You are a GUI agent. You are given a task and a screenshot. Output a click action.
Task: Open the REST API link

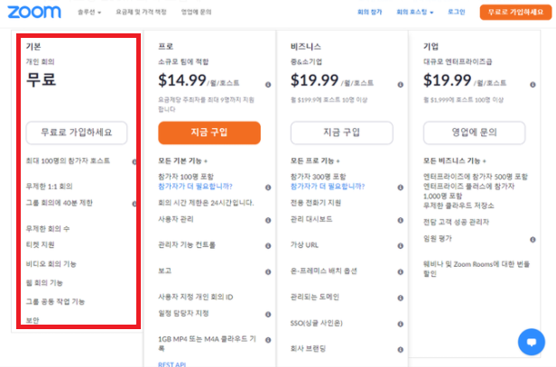point(172,364)
